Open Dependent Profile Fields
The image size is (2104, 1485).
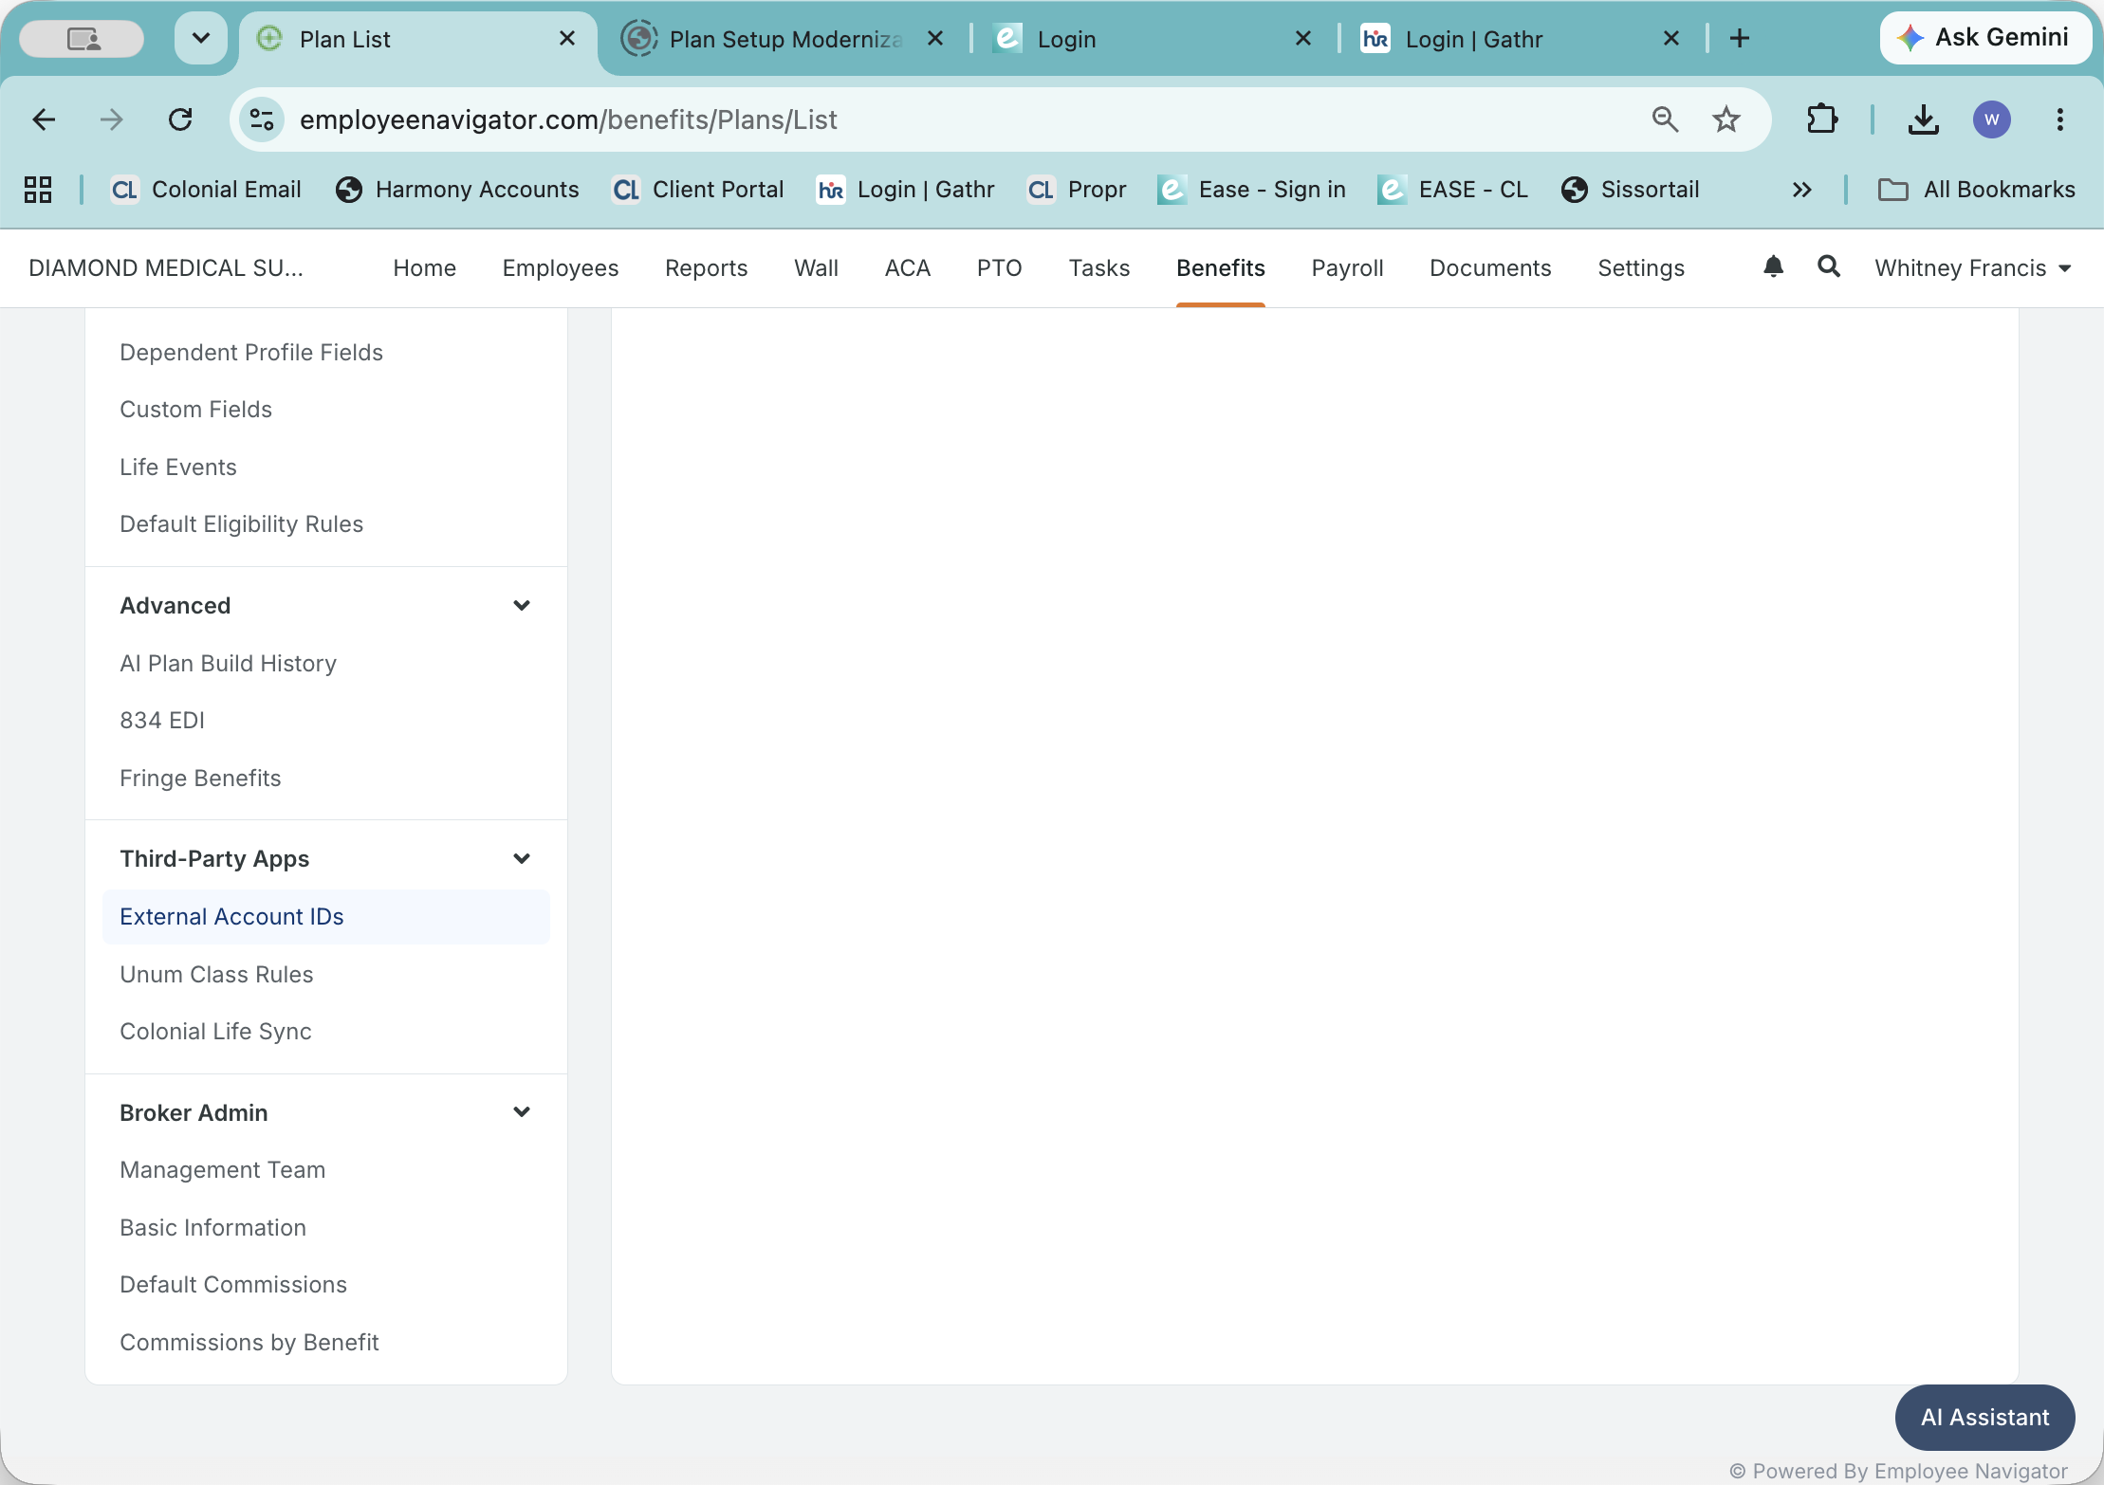(251, 353)
